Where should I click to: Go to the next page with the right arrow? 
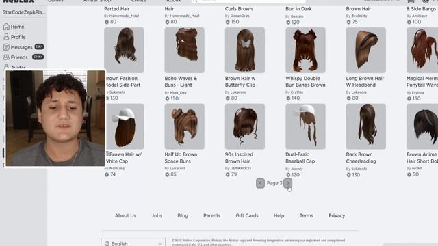[x=287, y=183]
